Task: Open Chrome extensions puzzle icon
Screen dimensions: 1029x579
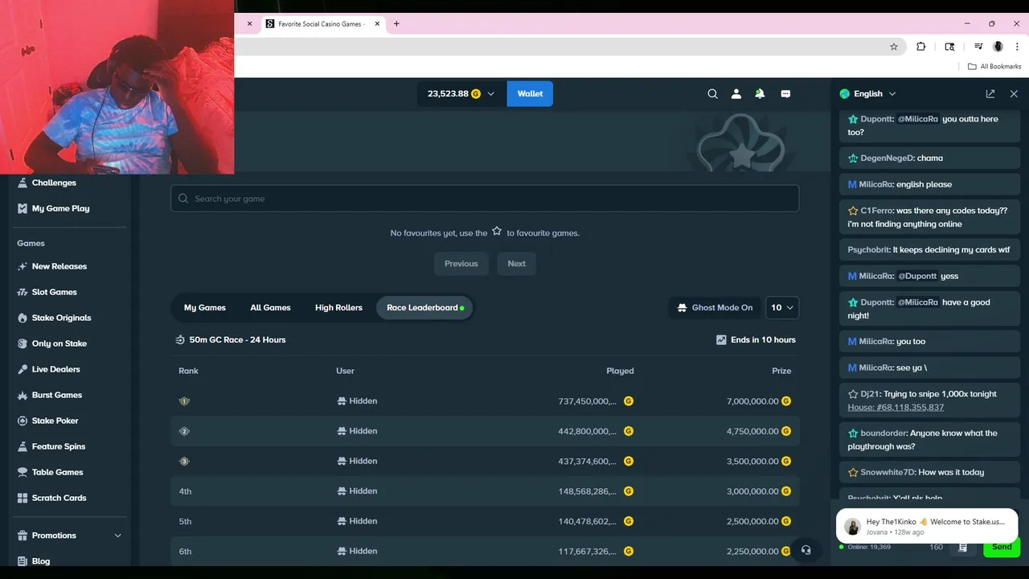Action: (x=921, y=47)
